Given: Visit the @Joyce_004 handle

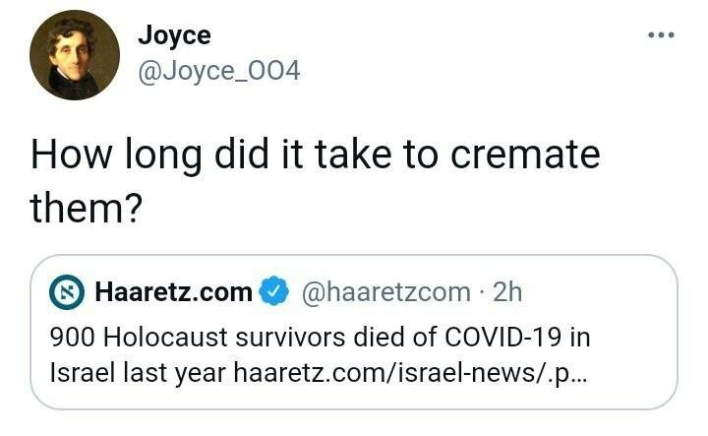Looking at the screenshot, I should [x=219, y=72].
